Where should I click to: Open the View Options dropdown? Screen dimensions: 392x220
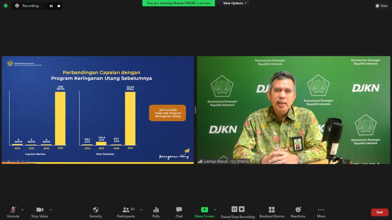click(235, 3)
